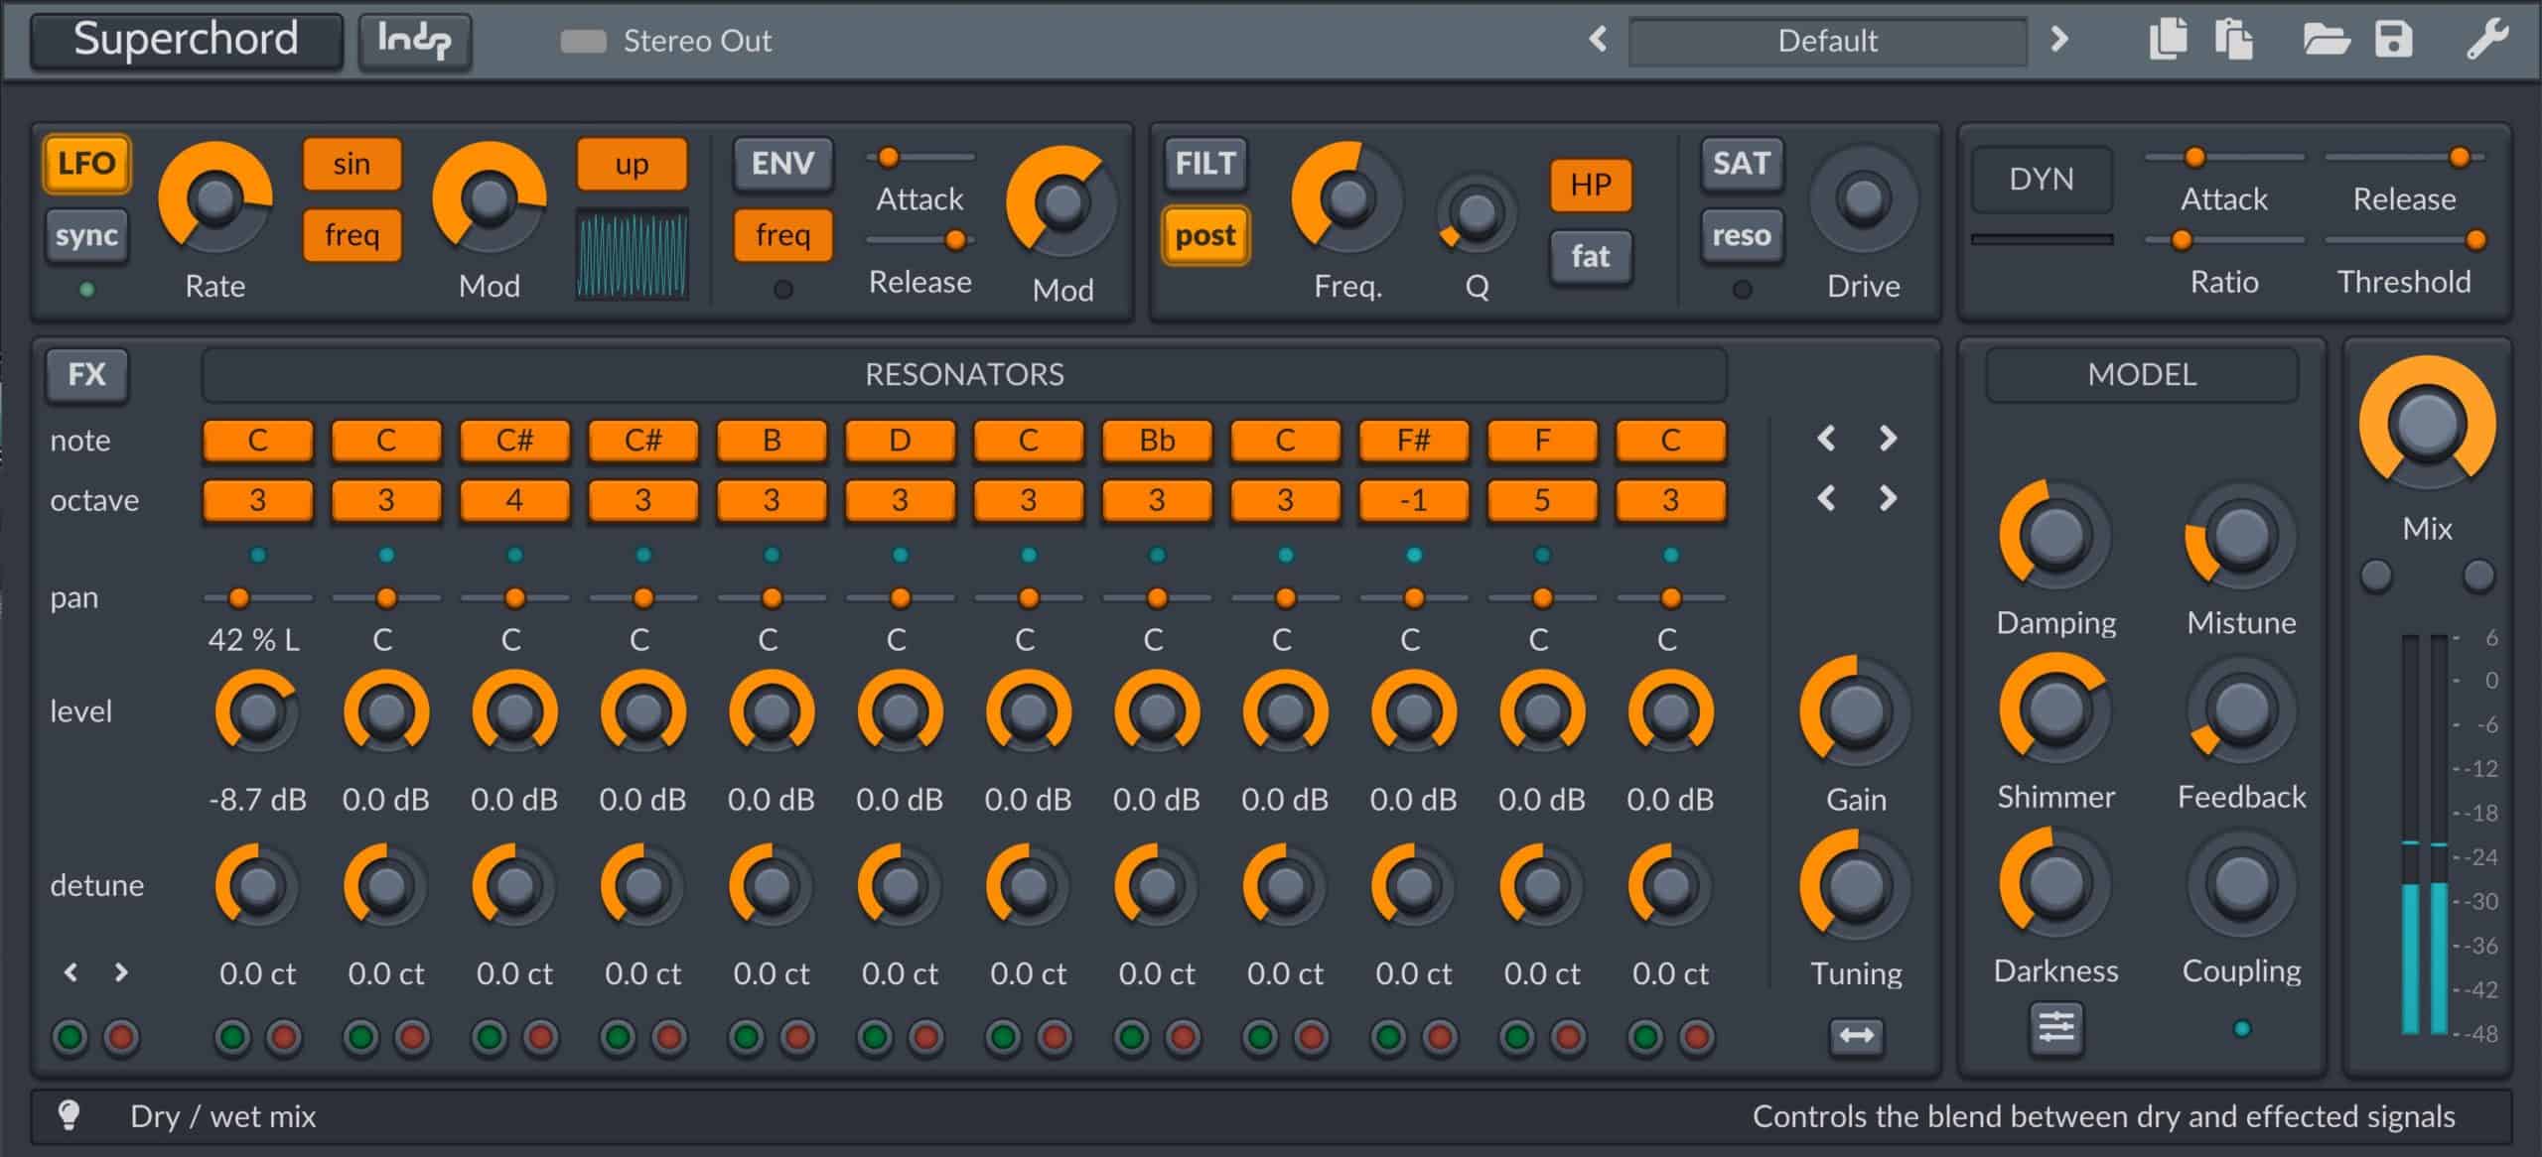Click the first resonator pan slider

(x=238, y=597)
